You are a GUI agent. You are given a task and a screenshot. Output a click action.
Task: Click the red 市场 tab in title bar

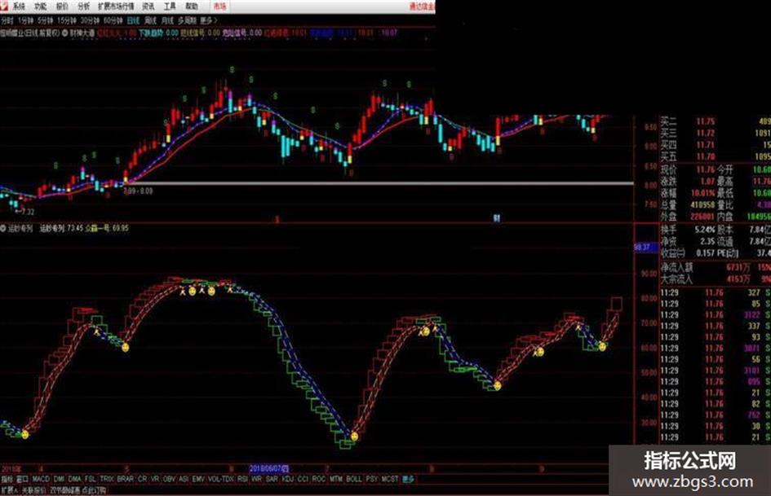[x=219, y=7]
